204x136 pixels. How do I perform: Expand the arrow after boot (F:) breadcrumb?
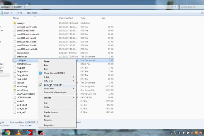24,7
